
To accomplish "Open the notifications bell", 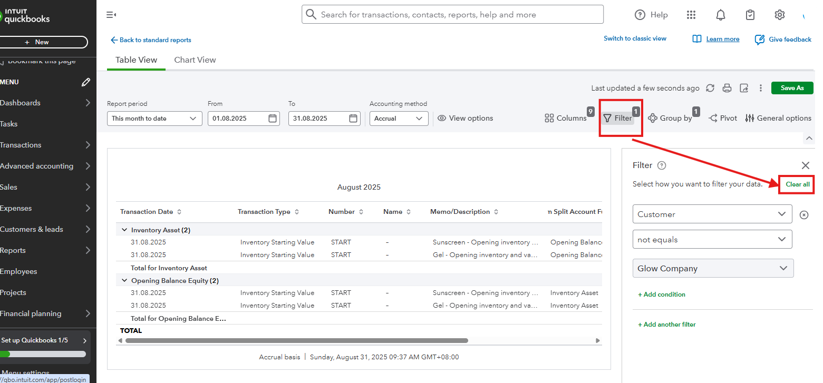I will click(721, 15).
